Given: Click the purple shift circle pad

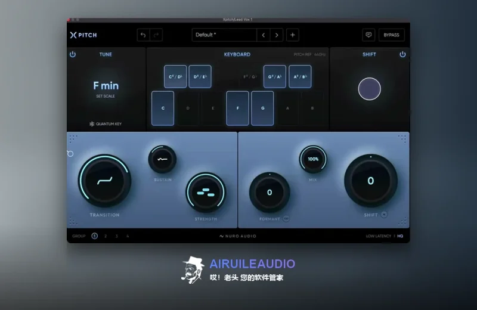Looking at the screenshot, I should click(369, 89).
